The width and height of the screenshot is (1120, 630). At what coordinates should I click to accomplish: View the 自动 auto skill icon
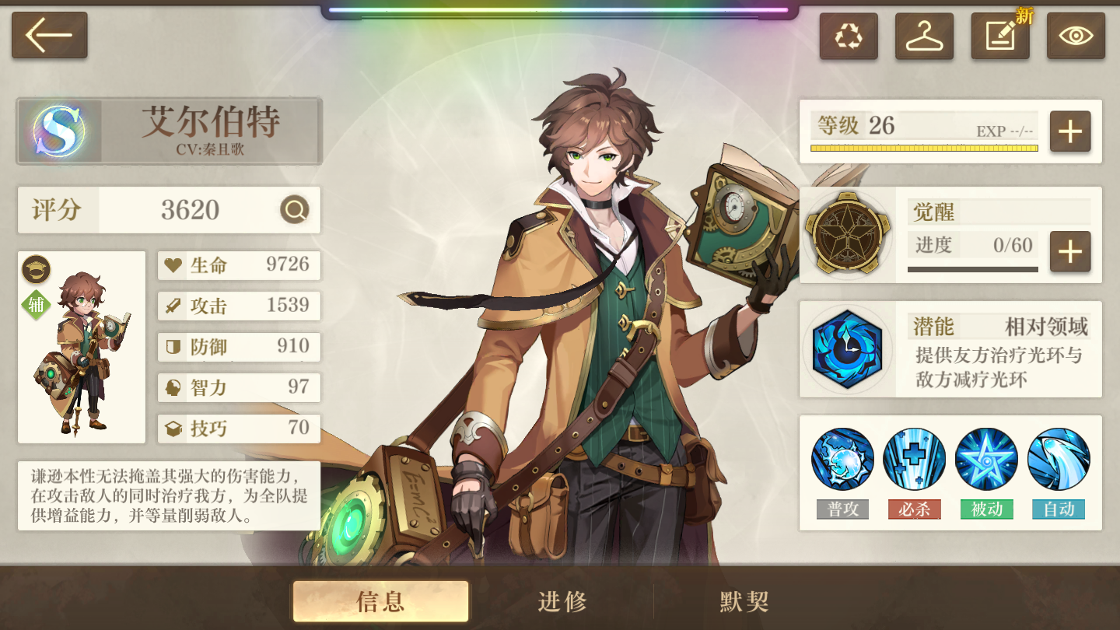[x=1059, y=459]
